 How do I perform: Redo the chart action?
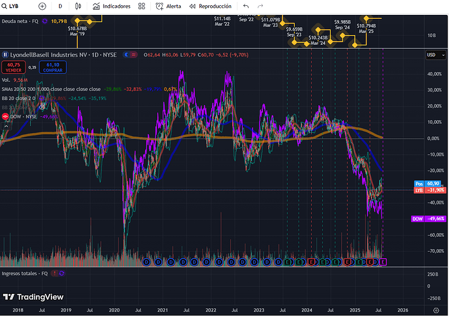(x=260, y=6)
